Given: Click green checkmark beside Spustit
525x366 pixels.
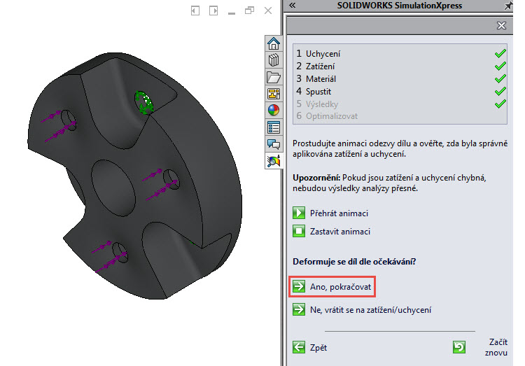Looking at the screenshot, I should pos(500,92).
